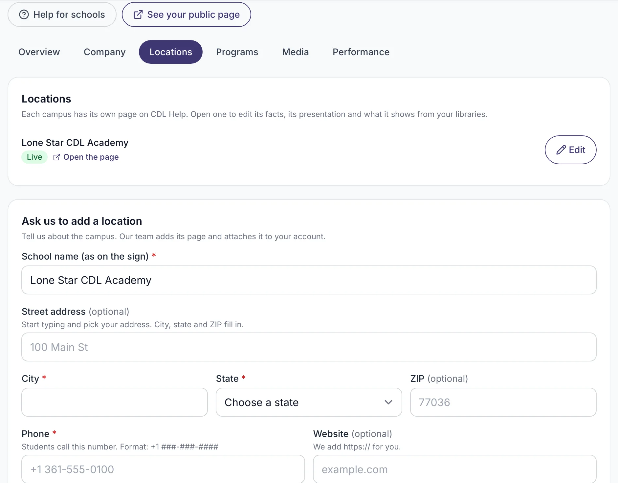This screenshot has width=618, height=483.
Task: Open the Company tab
Action: point(105,52)
